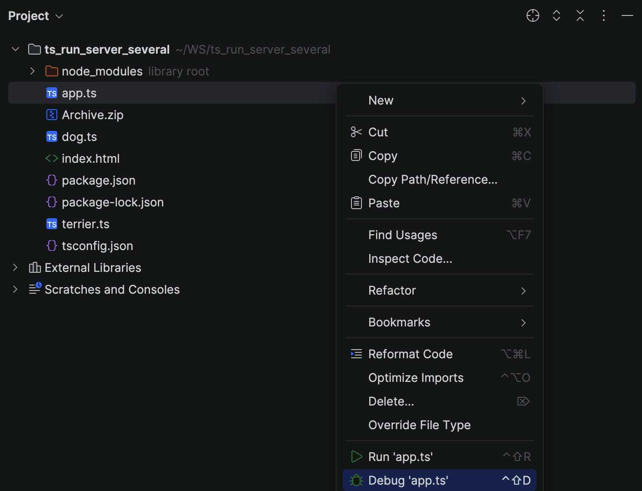The image size is (642, 491).
Task: Select terrier.ts in the project tree
Action: click(x=85, y=224)
